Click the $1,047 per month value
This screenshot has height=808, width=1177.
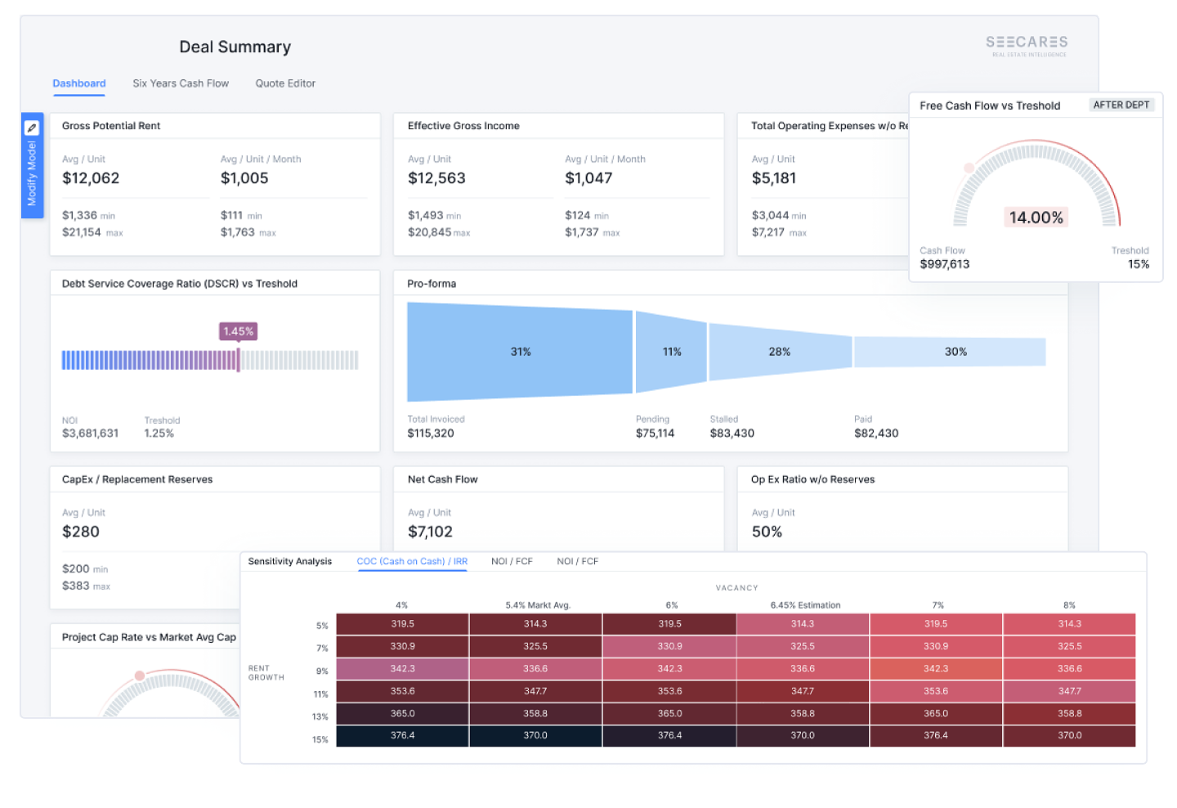(588, 178)
